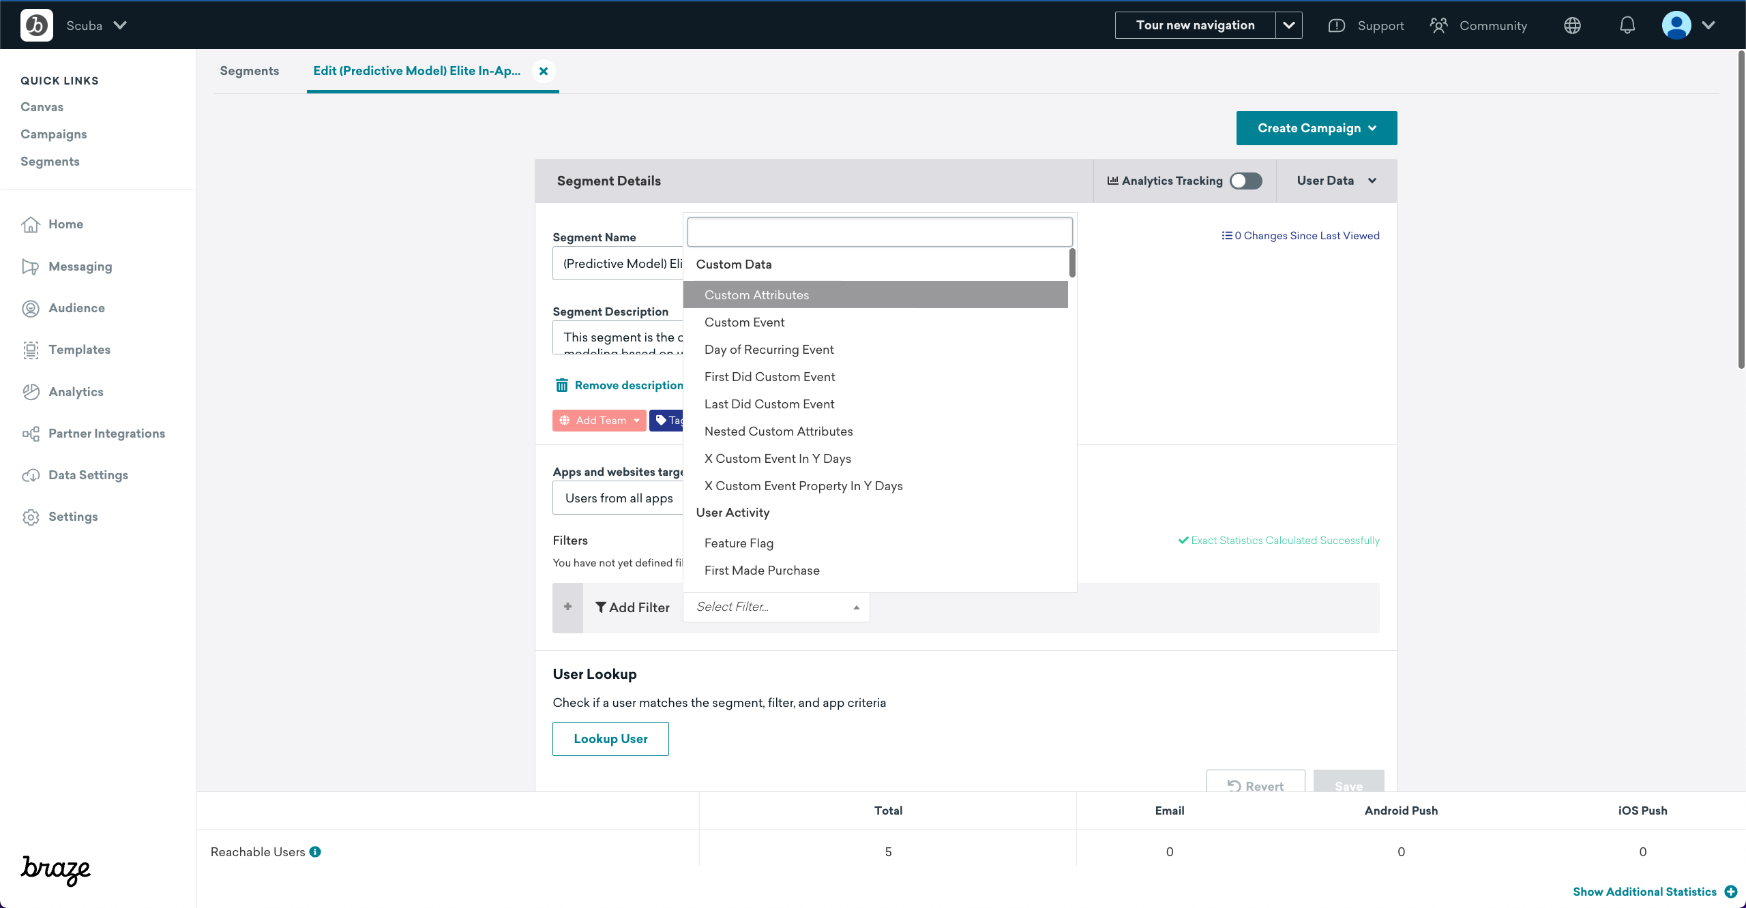Click the Lookup User button
The height and width of the screenshot is (908, 1746).
pos(610,738)
